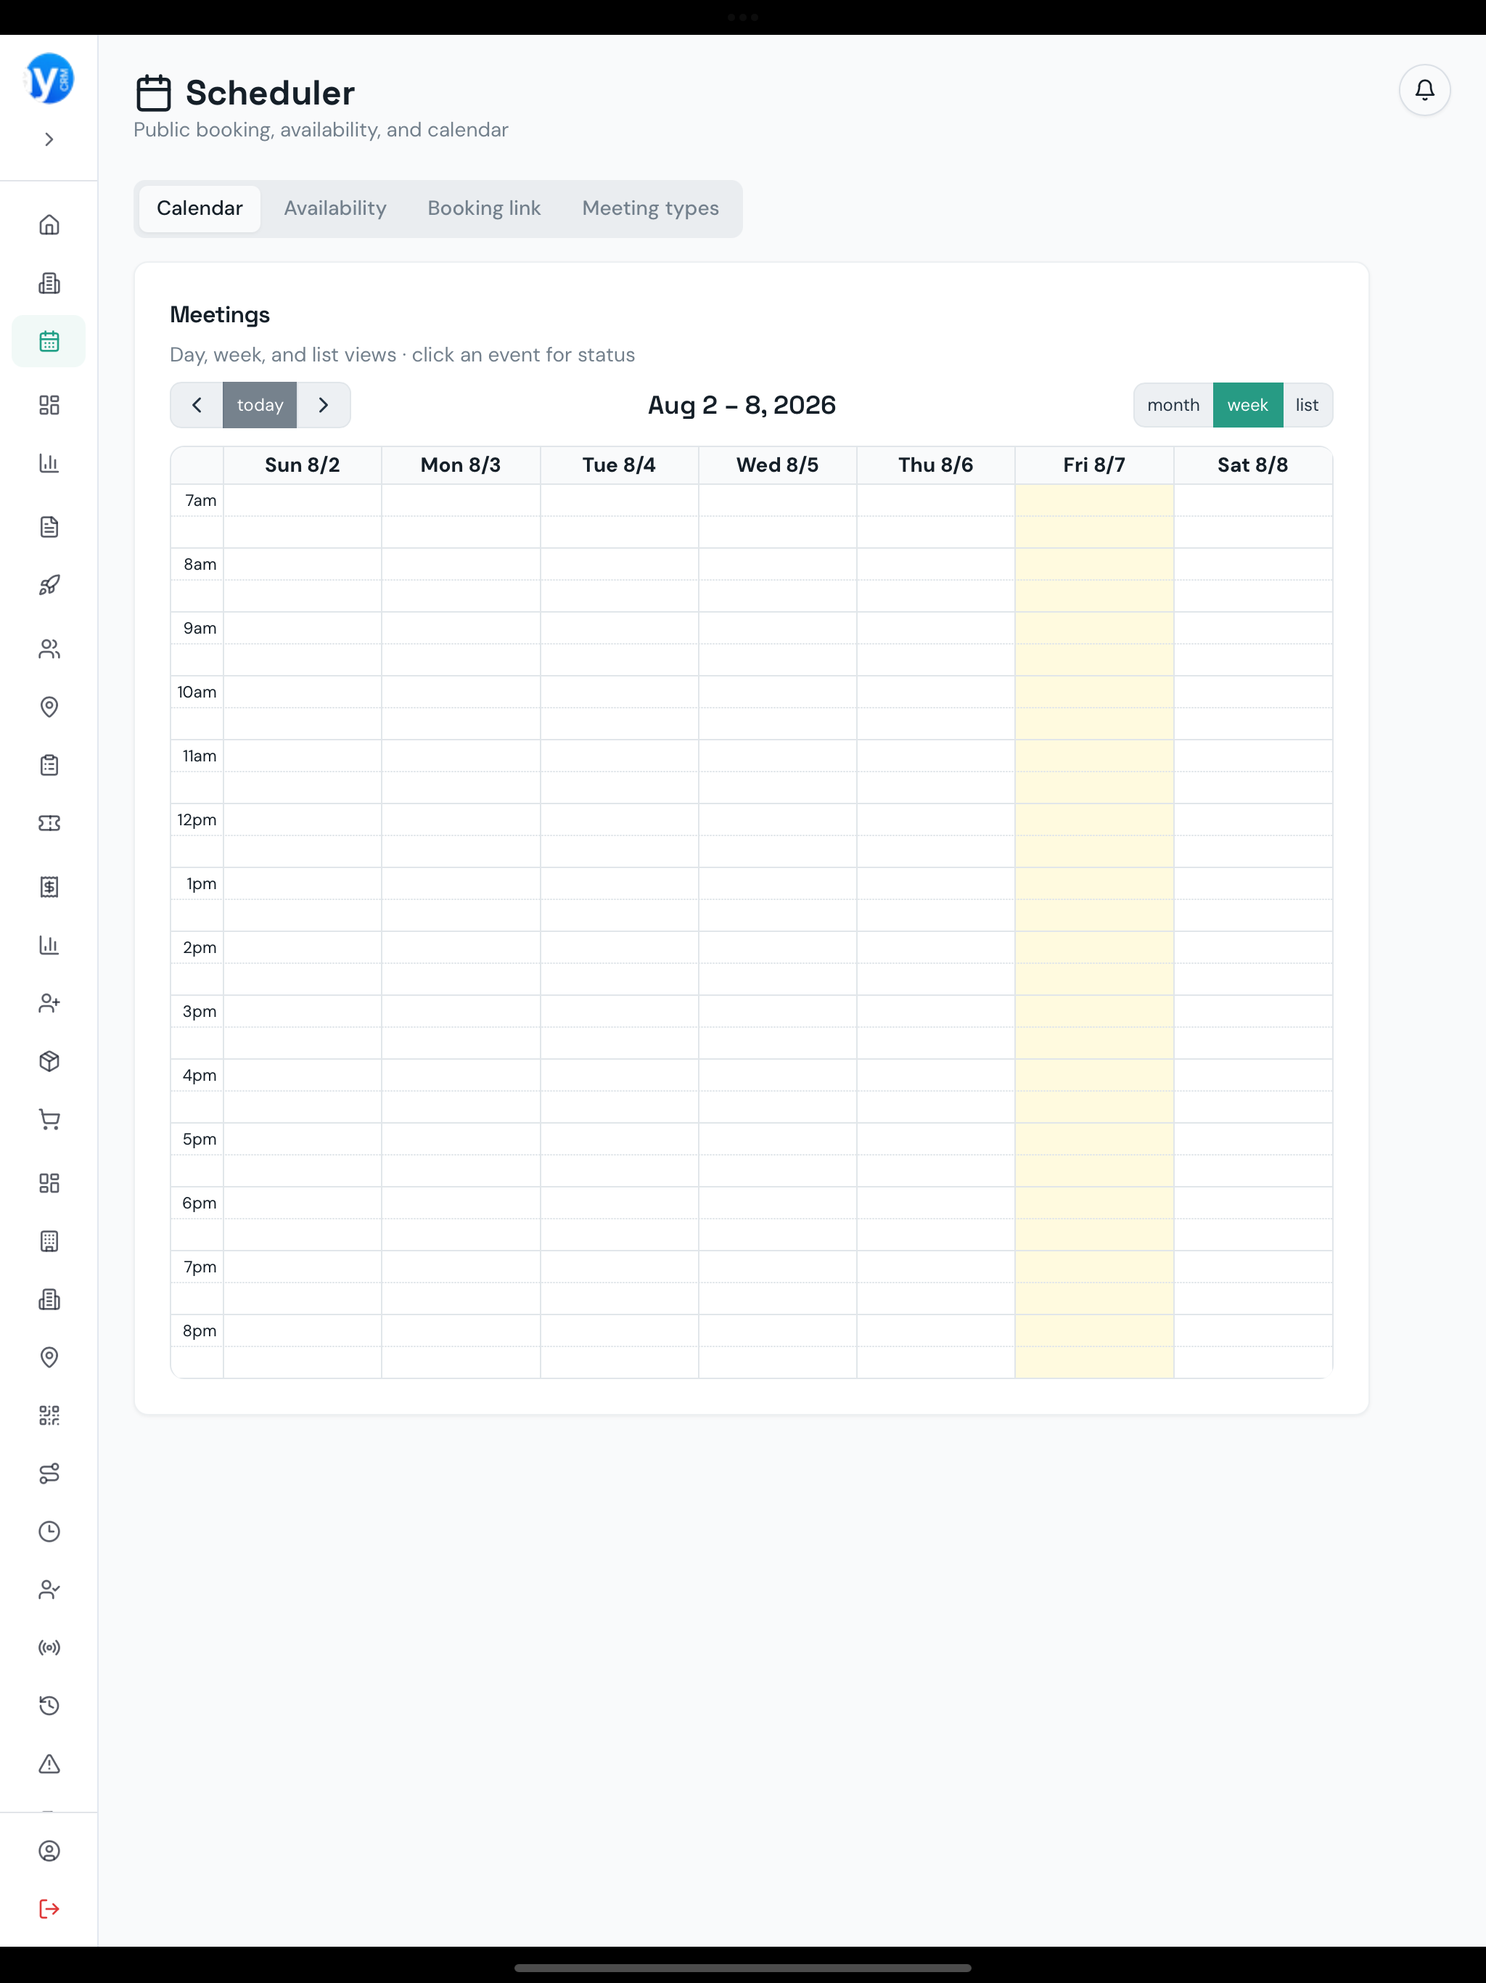
Task: Open the plain clock icon in sidebar
Action: [x=49, y=1532]
